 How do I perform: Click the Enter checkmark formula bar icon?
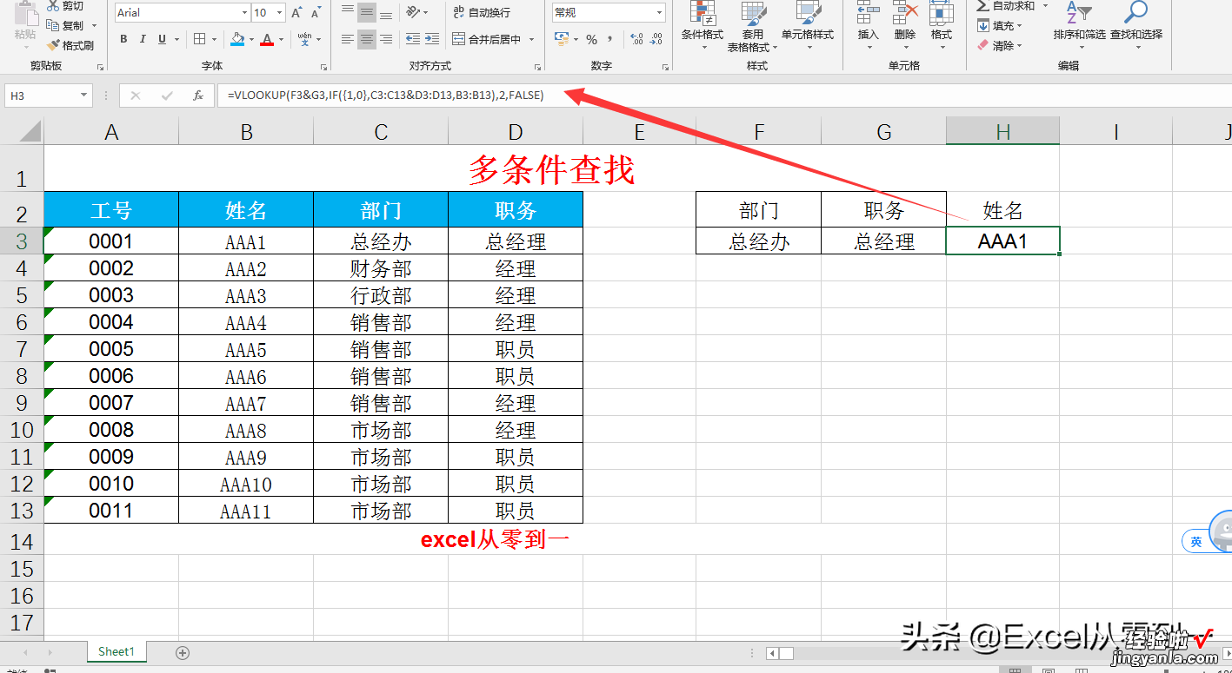[x=167, y=96]
